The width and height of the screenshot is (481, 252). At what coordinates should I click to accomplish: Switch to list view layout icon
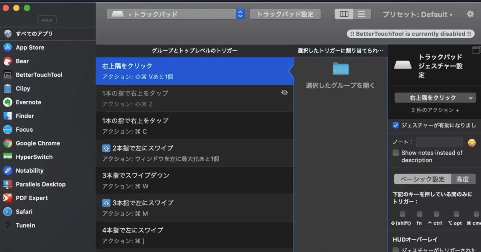click(362, 14)
